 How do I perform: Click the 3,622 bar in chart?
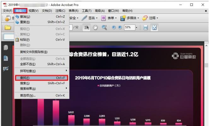71,120
